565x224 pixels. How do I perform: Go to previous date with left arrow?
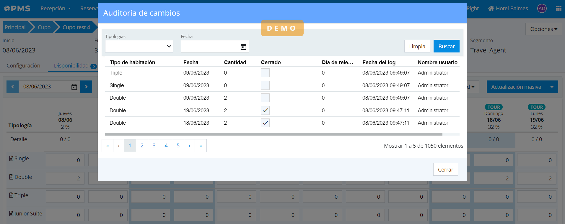[12, 87]
